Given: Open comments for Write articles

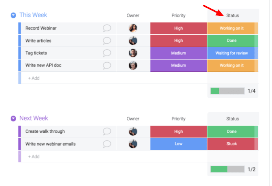Looking at the screenshot, I should click(x=107, y=41).
